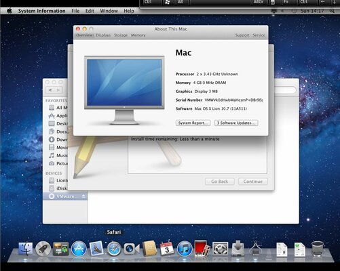
Task: Click the Installer drive icon in dock
Action: [x=238, y=249]
